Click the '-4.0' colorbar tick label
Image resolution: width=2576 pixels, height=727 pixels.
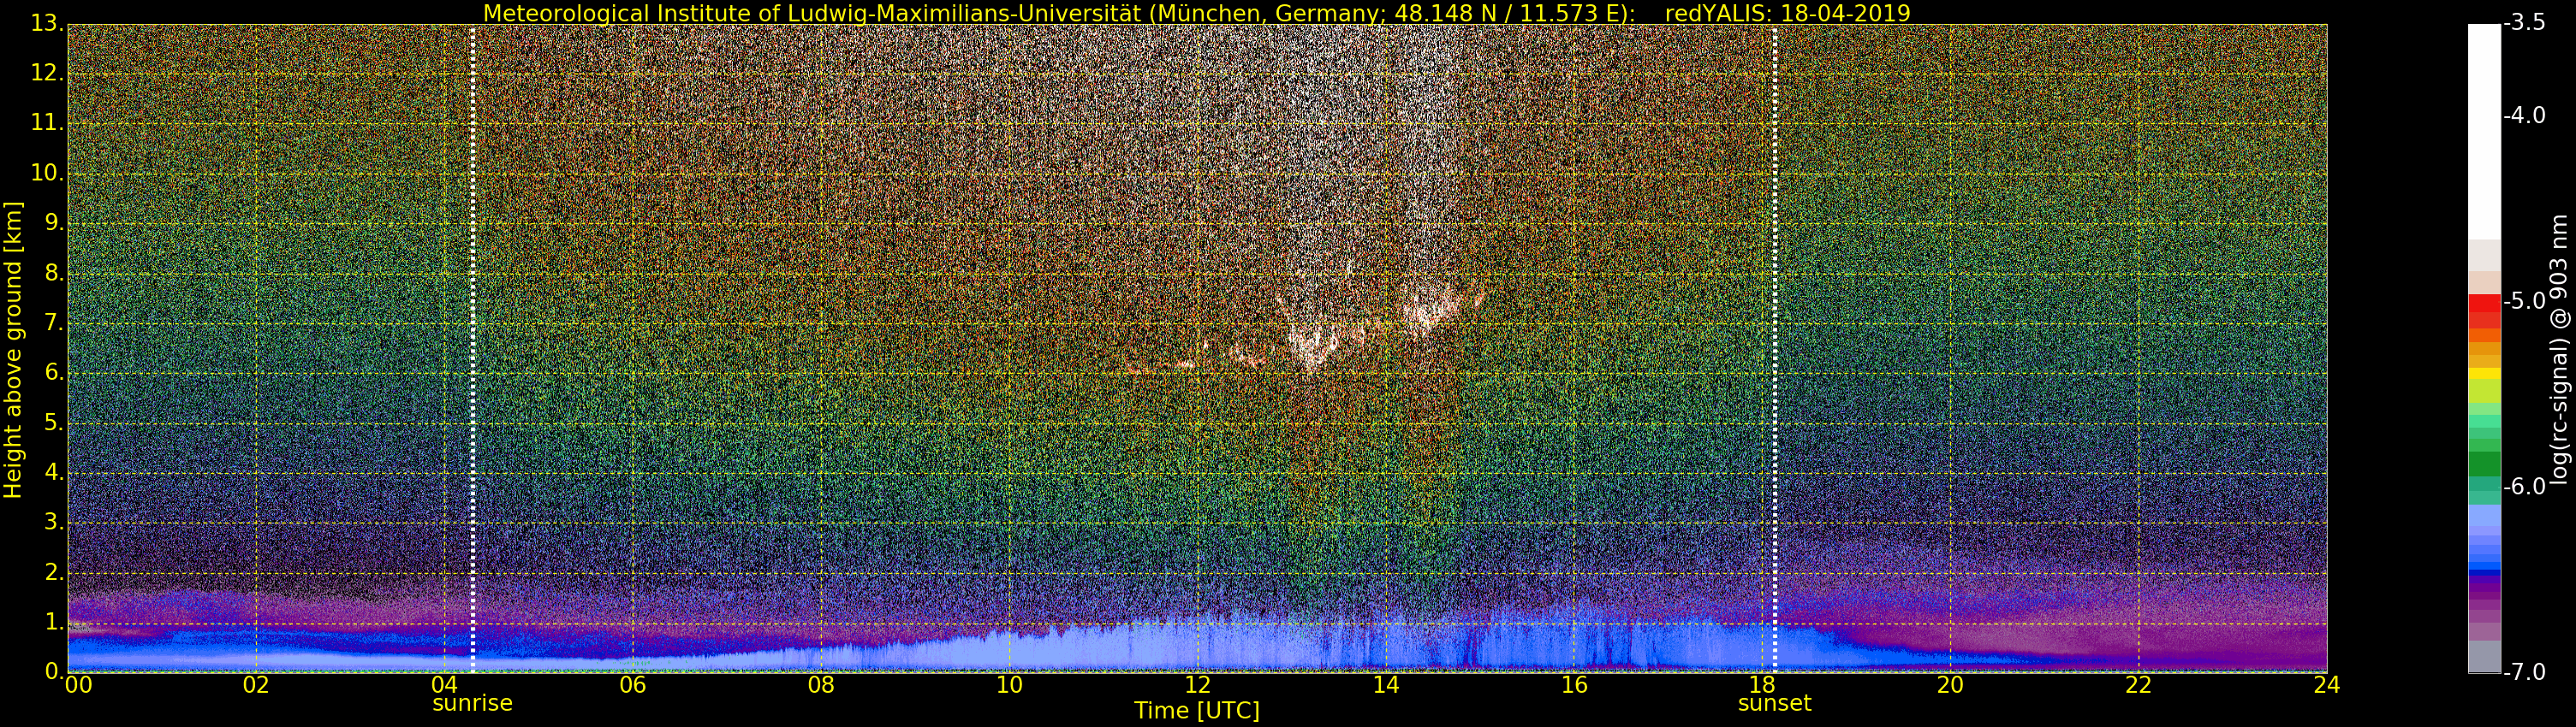(x=2525, y=115)
